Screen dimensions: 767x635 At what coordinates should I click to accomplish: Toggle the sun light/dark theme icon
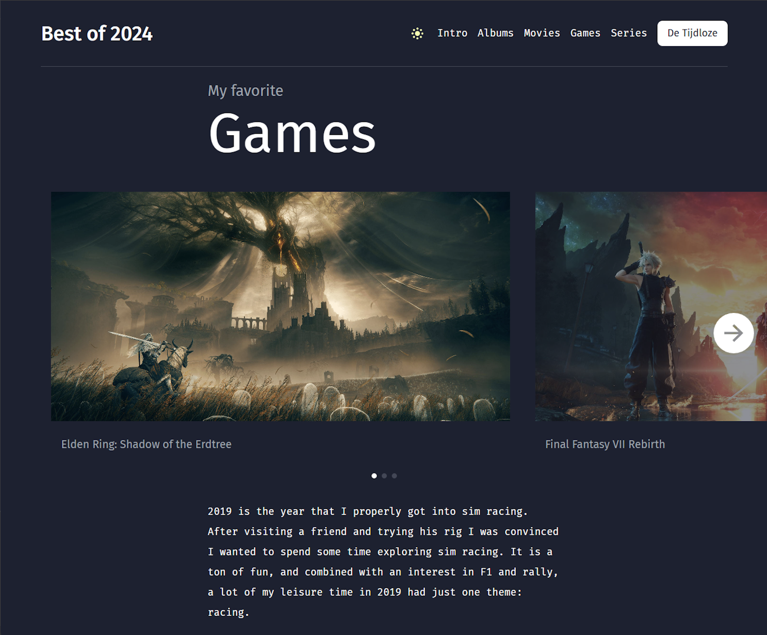pos(417,34)
